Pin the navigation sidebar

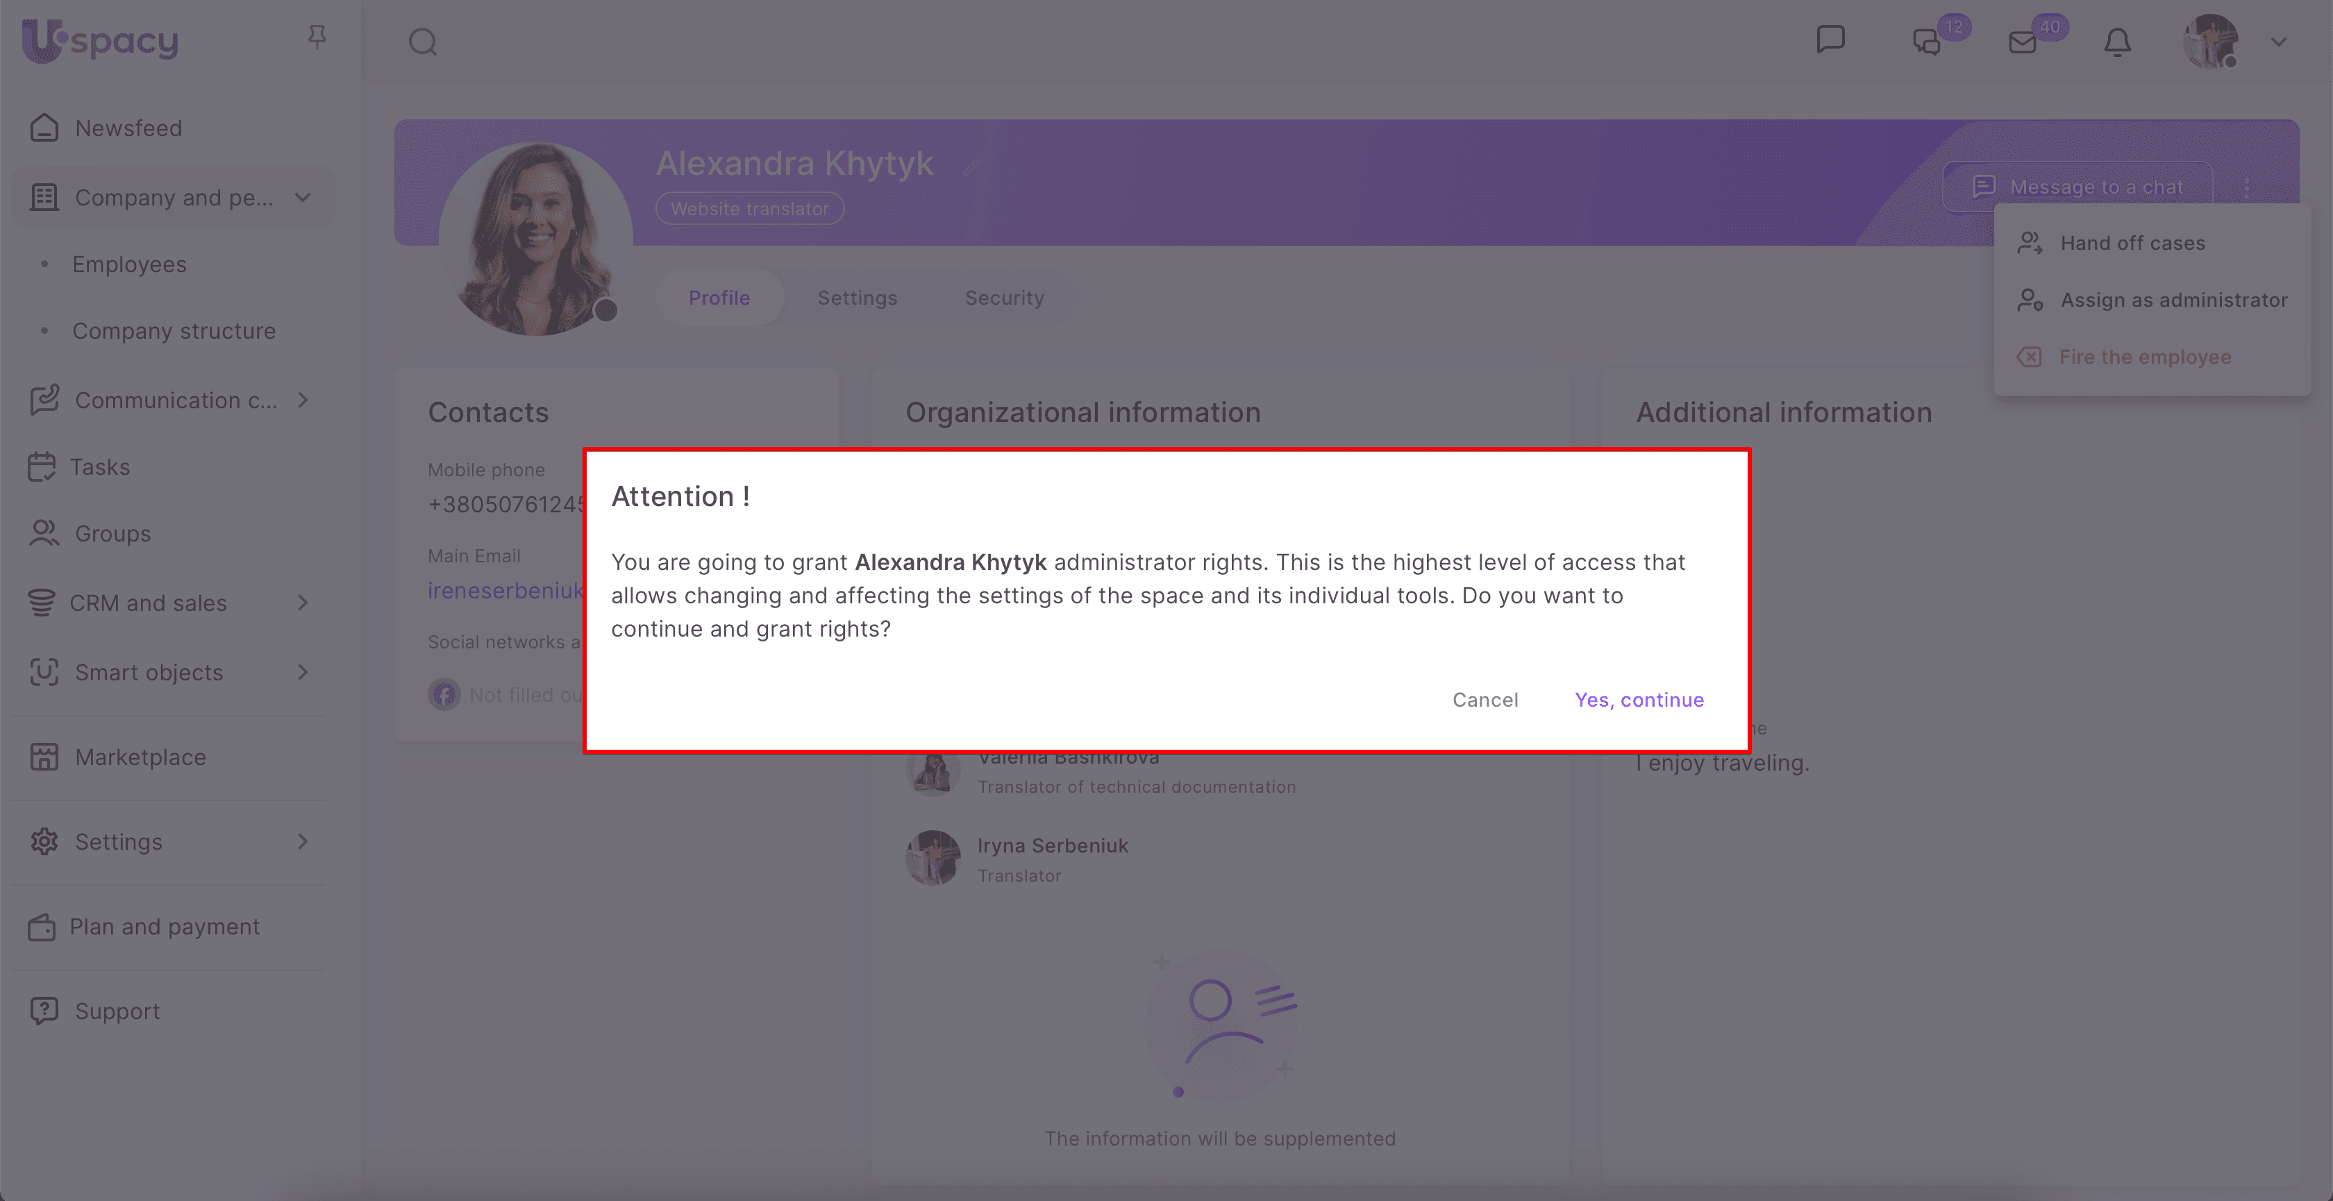point(317,36)
